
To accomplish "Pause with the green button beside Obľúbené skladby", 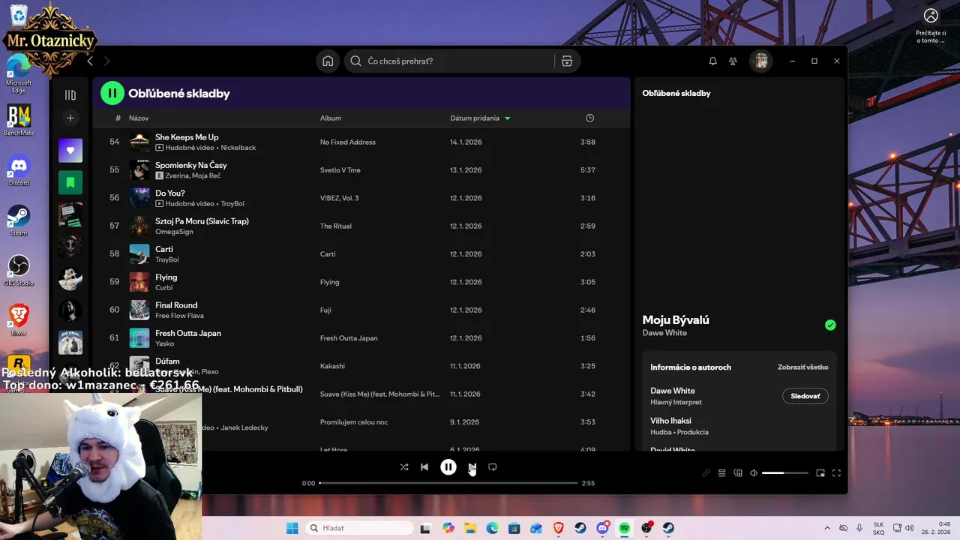I will tap(112, 93).
